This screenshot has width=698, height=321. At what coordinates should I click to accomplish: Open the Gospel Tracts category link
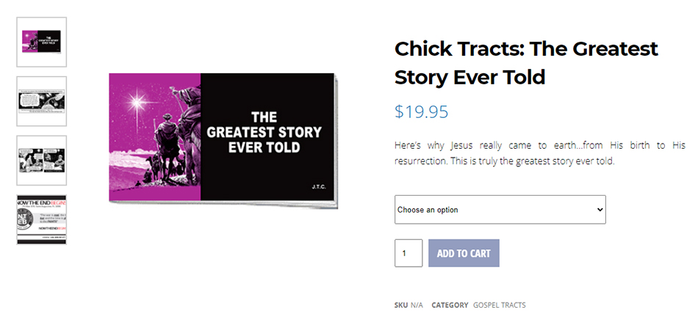point(499,305)
